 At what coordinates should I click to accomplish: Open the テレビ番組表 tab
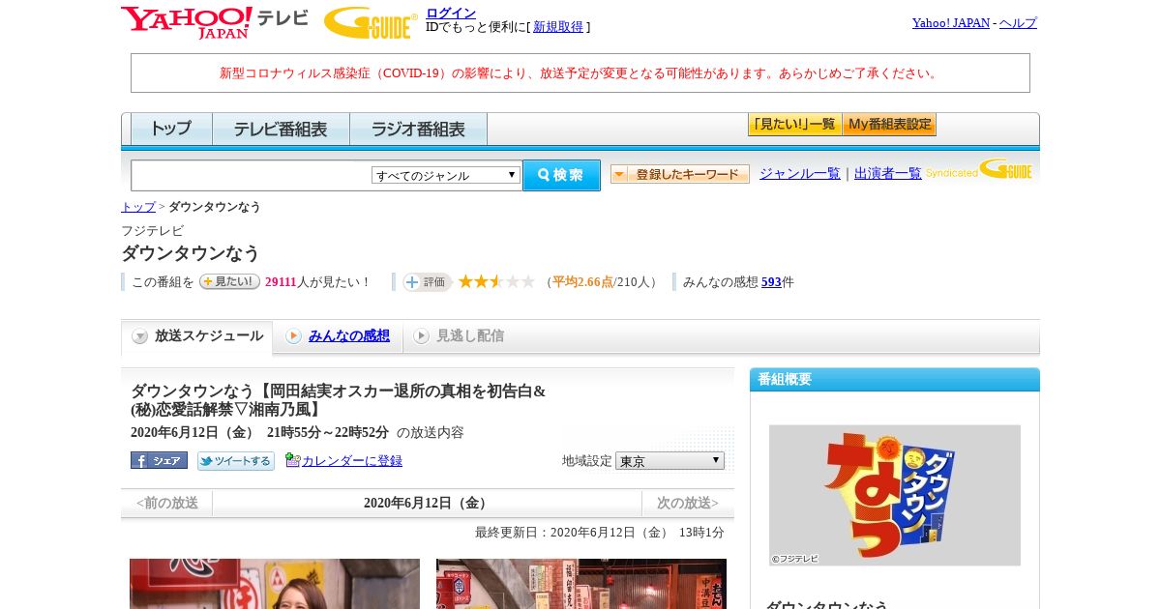click(281, 129)
